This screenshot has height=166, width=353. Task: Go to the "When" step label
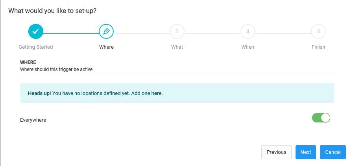click(x=248, y=47)
